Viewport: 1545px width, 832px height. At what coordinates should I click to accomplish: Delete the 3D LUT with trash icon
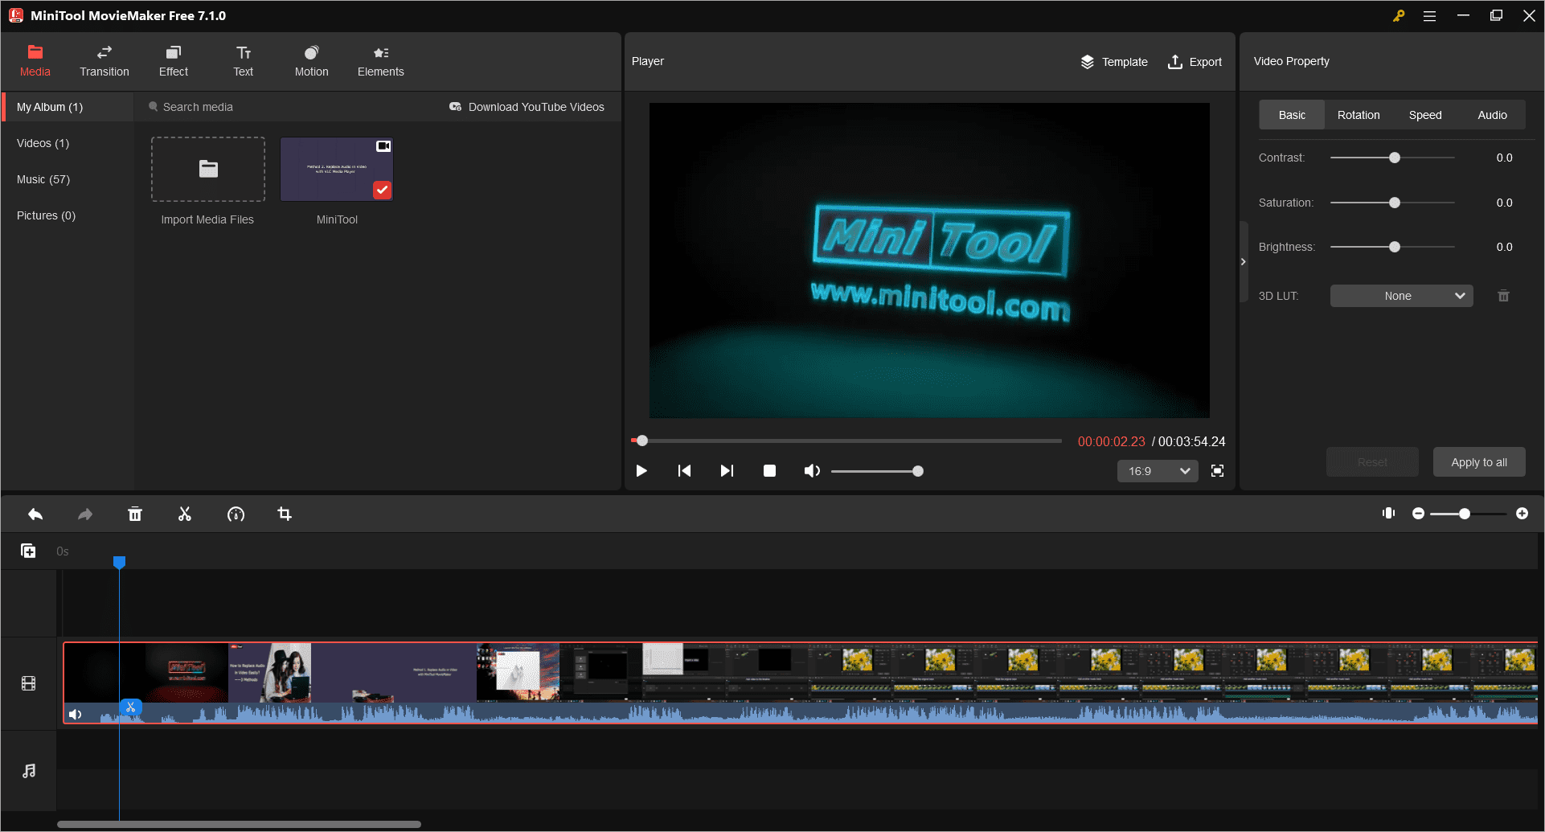(x=1503, y=296)
